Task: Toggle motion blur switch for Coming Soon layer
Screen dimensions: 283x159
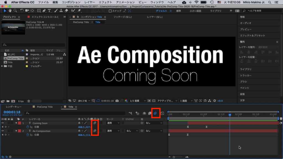Action: [x=95, y=123]
